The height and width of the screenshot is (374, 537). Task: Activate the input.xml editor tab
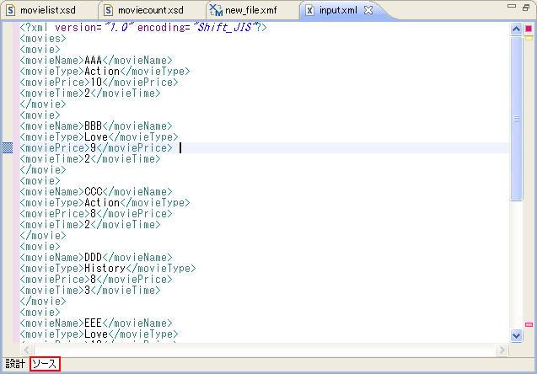pos(337,10)
